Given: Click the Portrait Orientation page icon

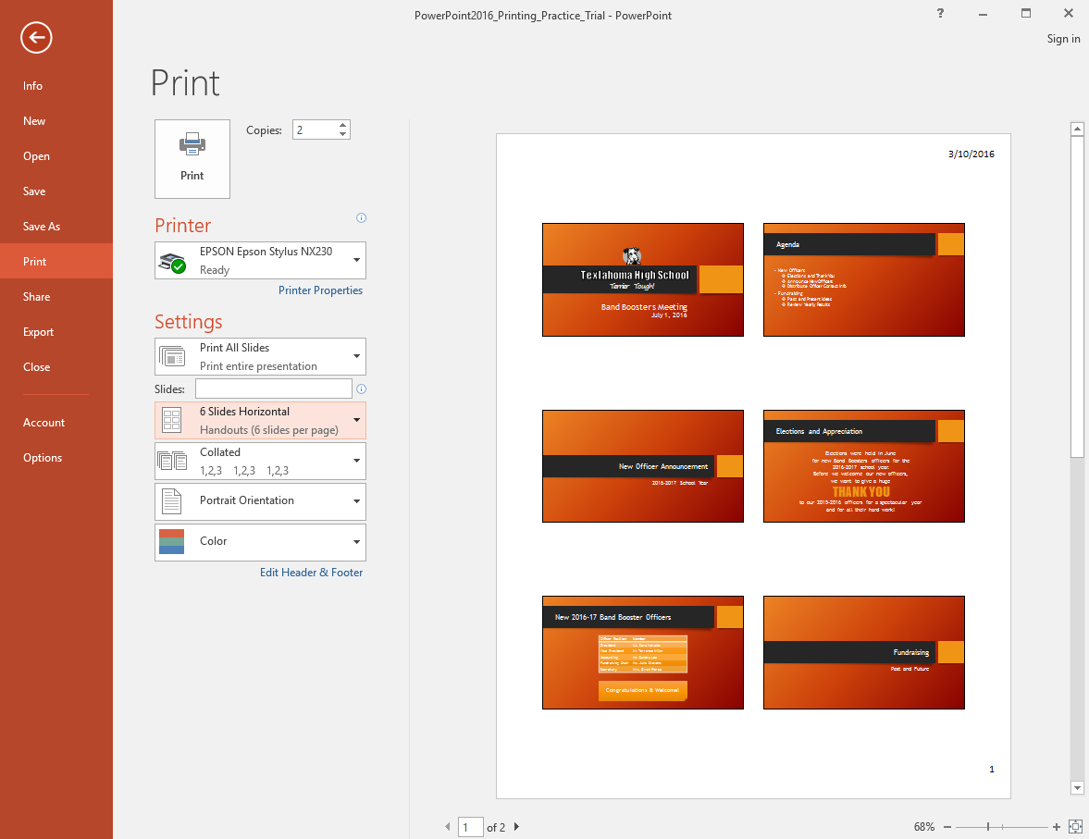Looking at the screenshot, I should [x=171, y=501].
